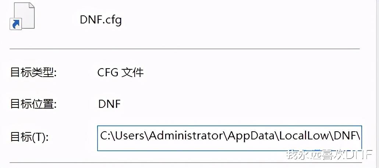Click the 目标位置 label
379x168 pixels.
pyautogui.click(x=33, y=104)
